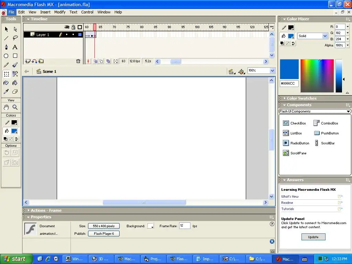Image resolution: width=352 pixels, height=264 pixels.
Task: Select the Pencil tool
Action: pyautogui.click(x=6, y=65)
